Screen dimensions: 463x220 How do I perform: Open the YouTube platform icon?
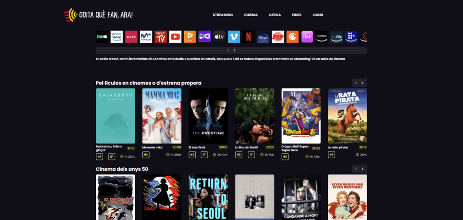click(x=175, y=37)
